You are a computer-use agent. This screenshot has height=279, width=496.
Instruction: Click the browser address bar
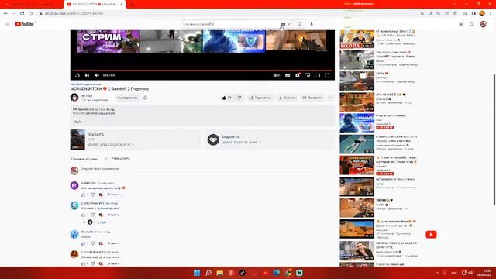pyautogui.click(x=228, y=14)
